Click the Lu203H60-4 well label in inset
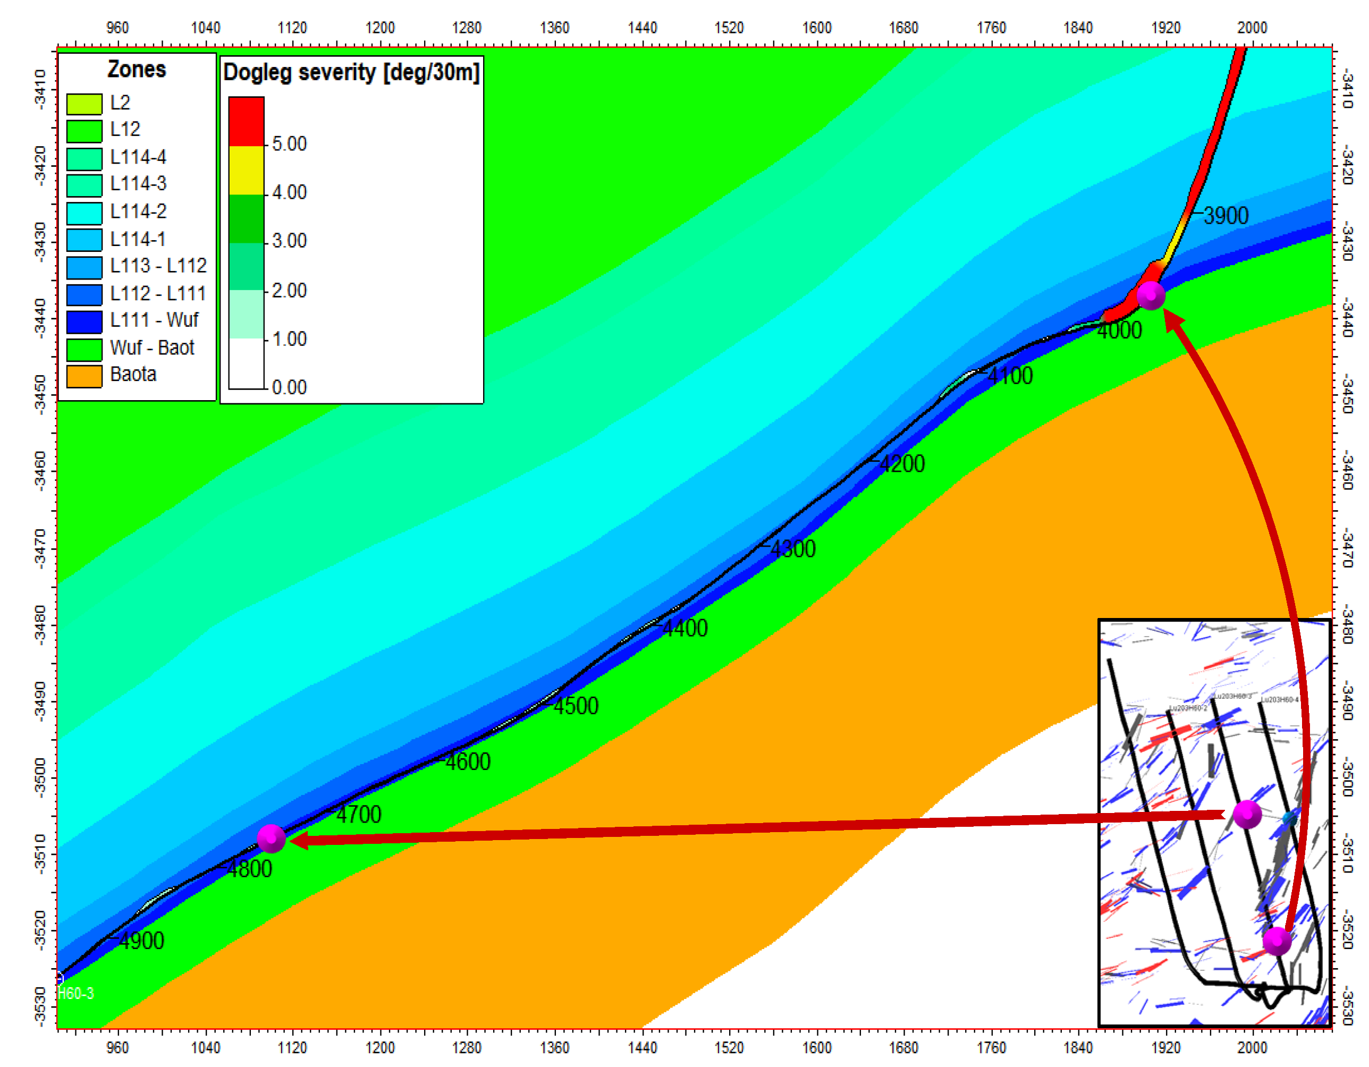The height and width of the screenshot is (1067, 1369). point(1280,700)
